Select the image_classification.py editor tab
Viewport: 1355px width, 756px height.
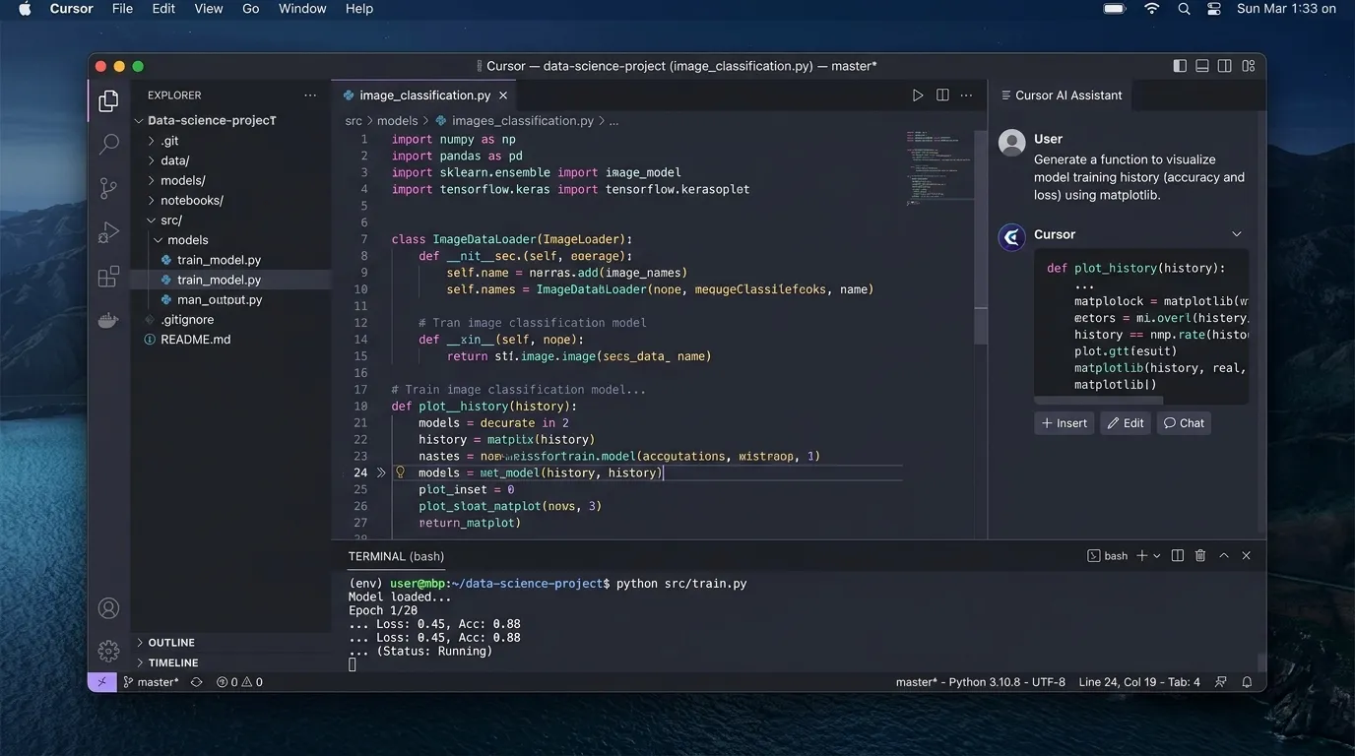coord(424,95)
